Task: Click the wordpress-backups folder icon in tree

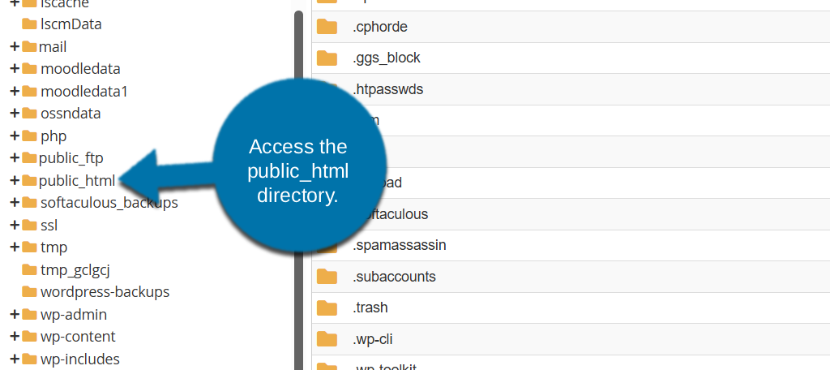Action: coord(30,292)
